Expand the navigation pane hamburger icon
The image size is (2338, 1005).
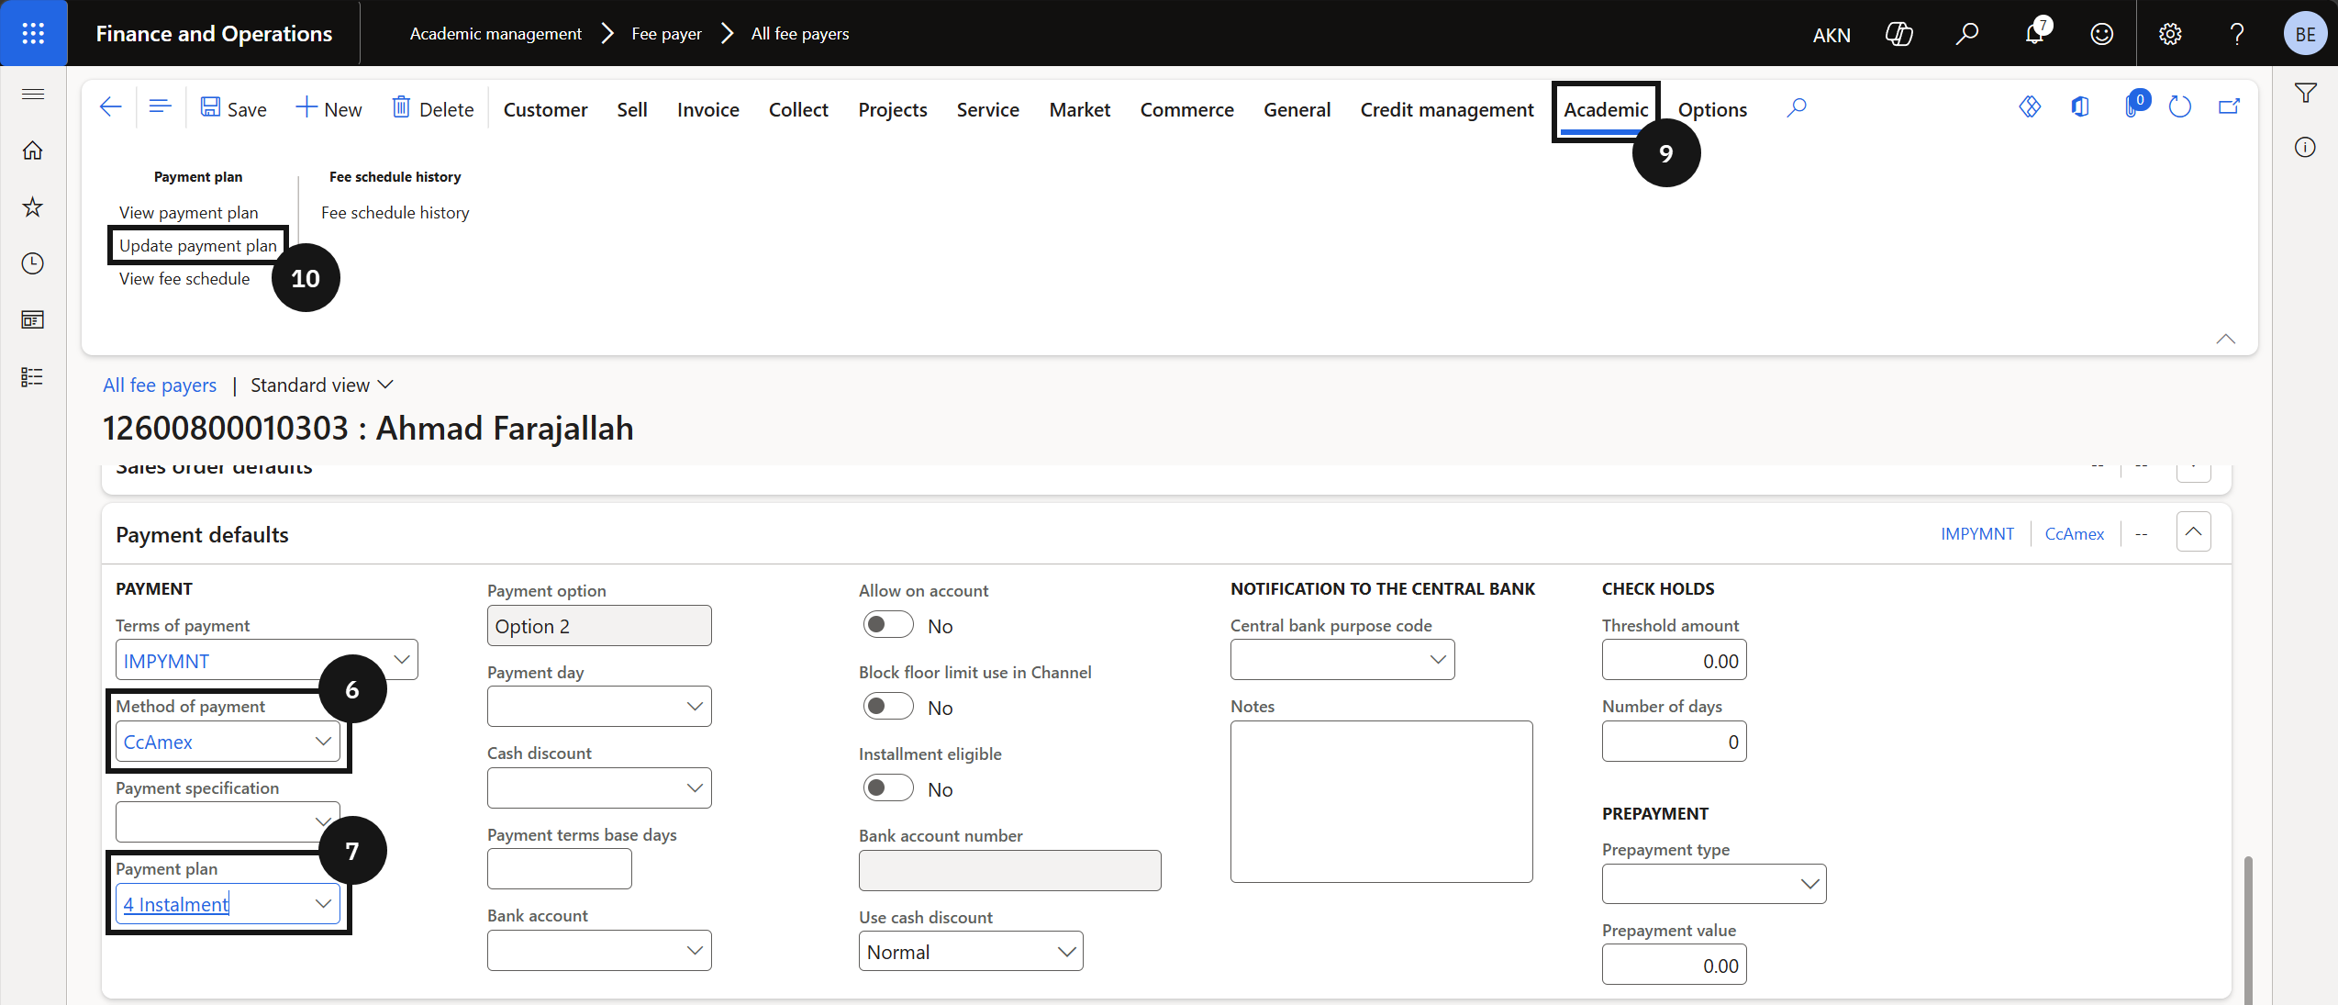pyautogui.click(x=33, y=94)
